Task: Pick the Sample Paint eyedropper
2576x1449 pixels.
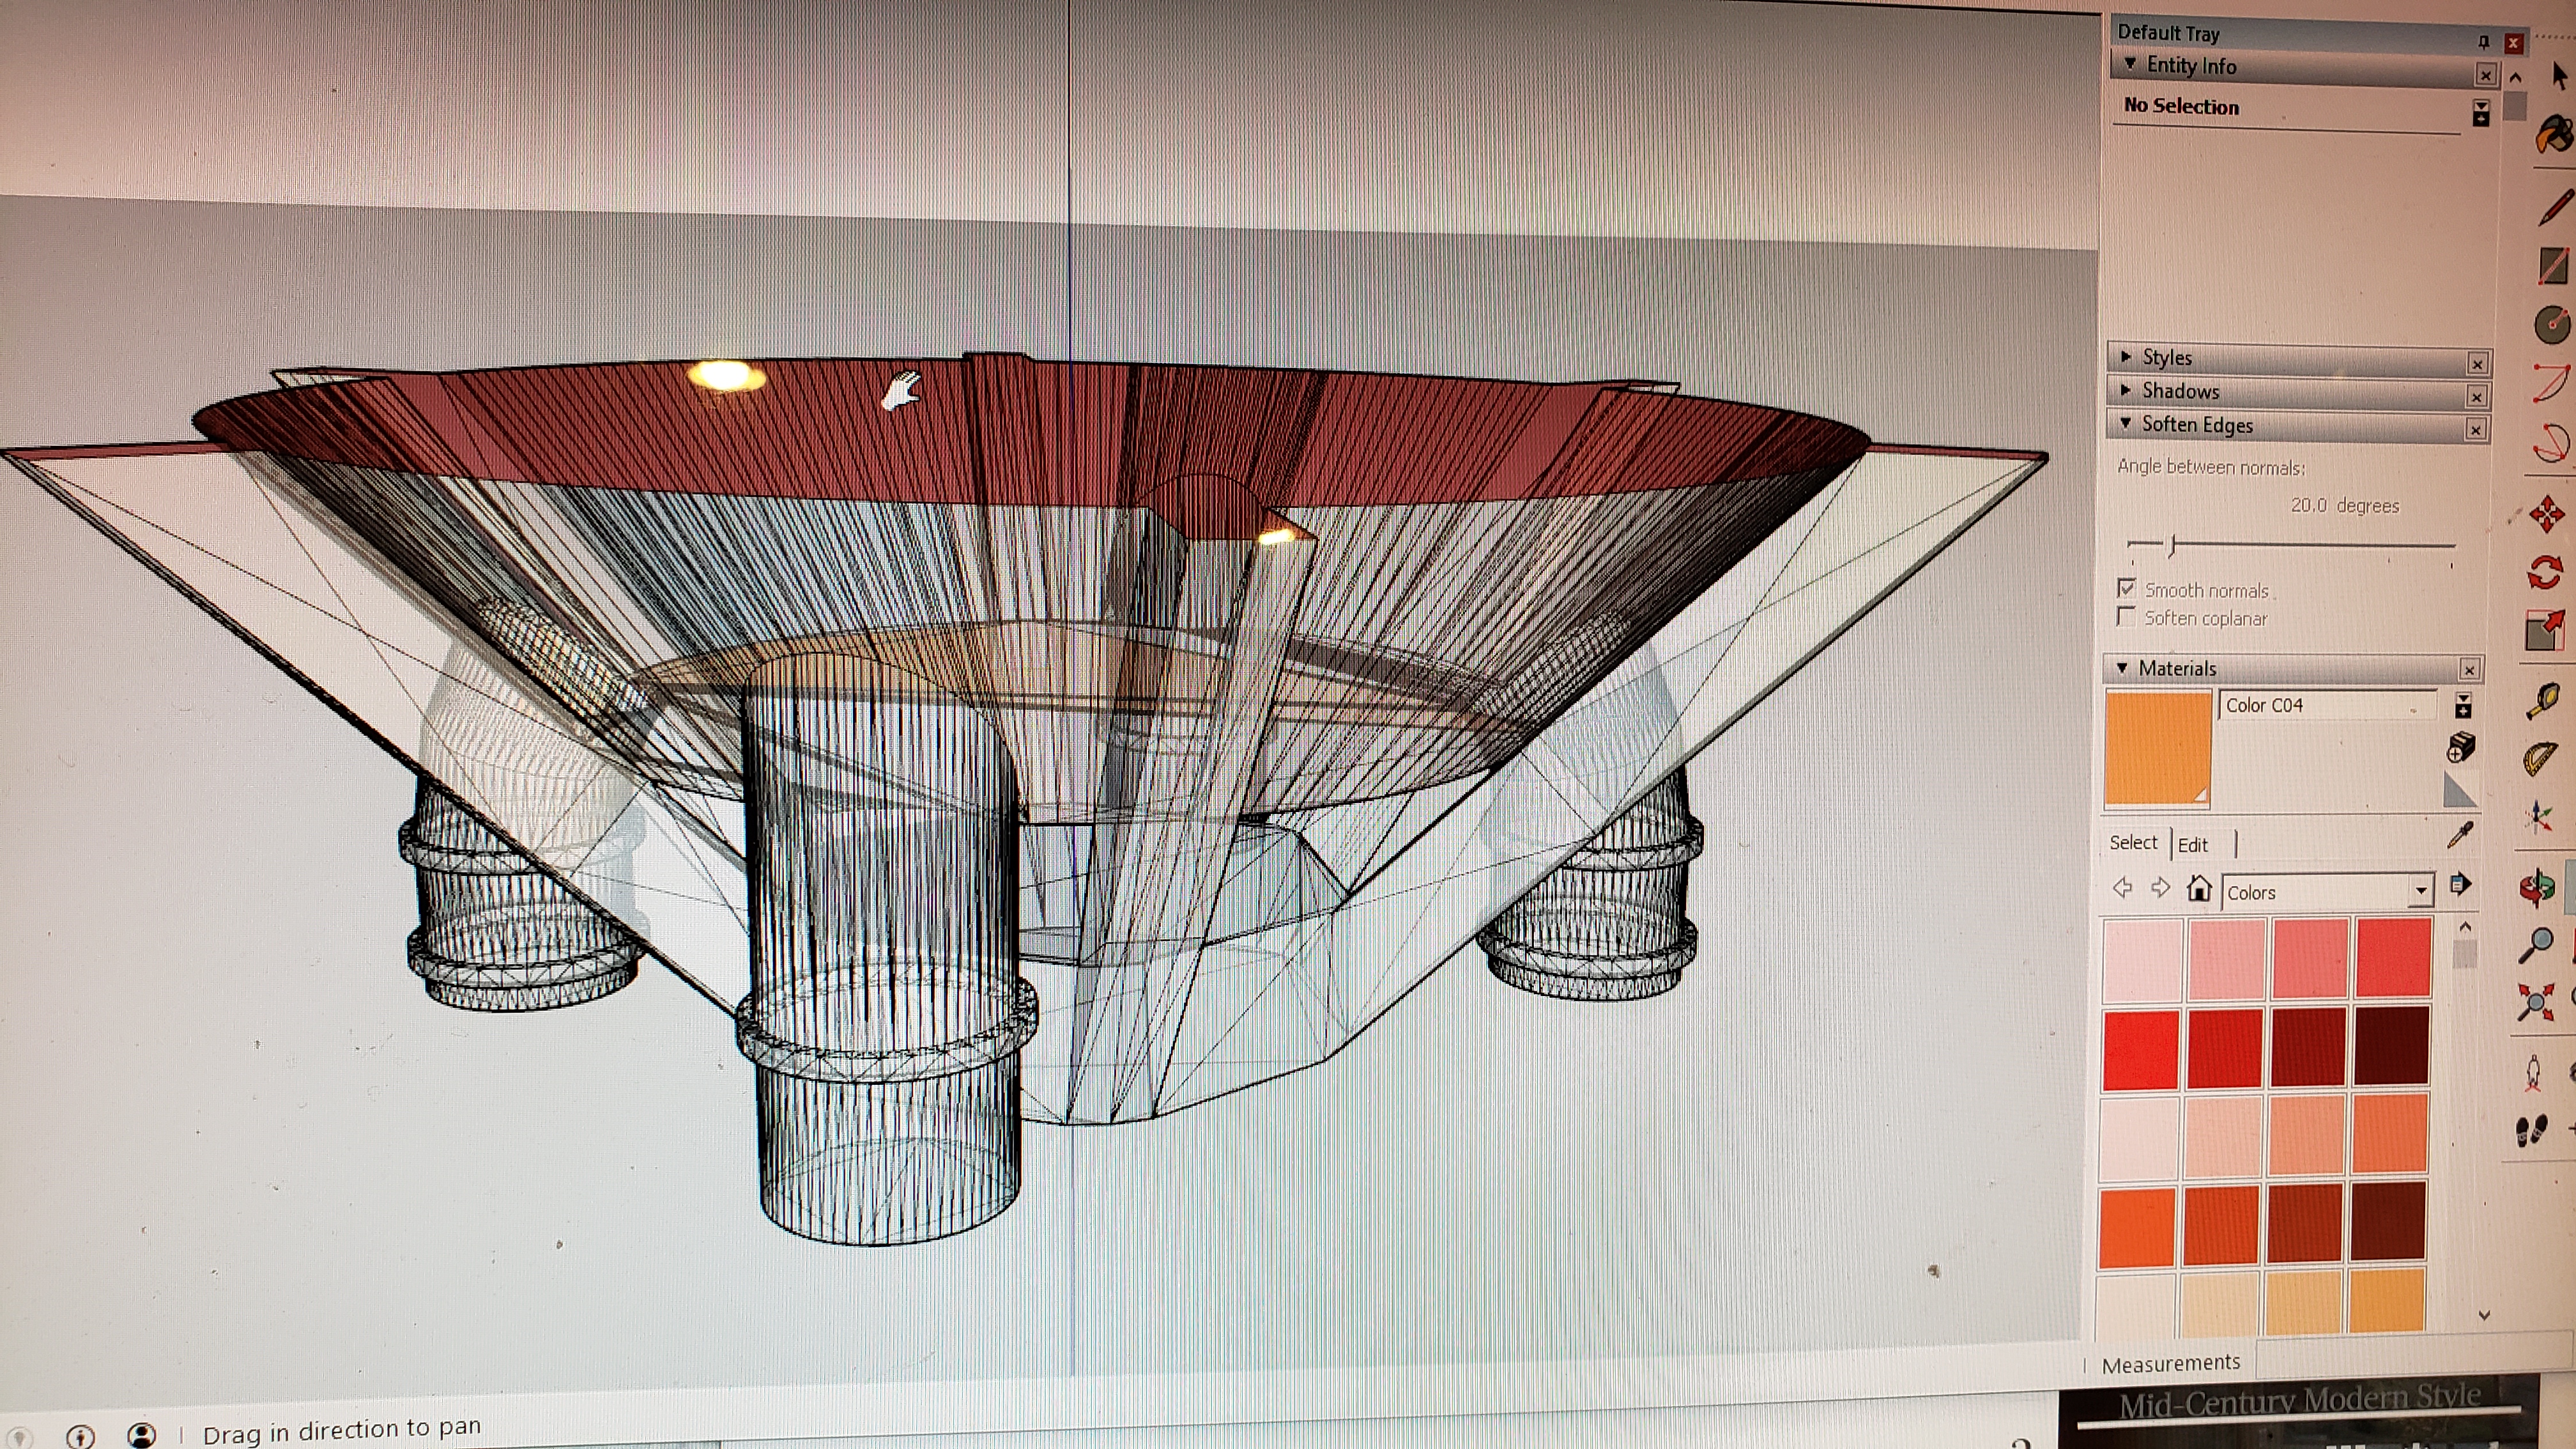Action: 2460,835
